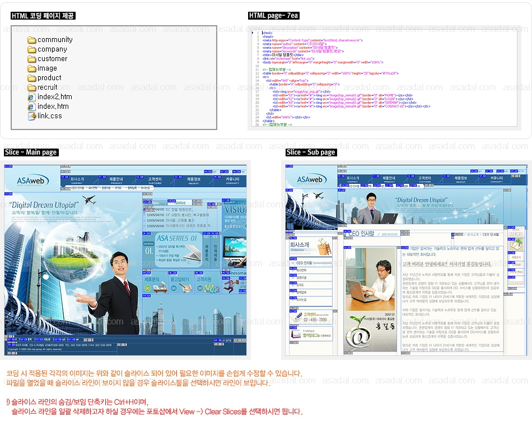Click the 'HTML page- 7ea' heading

point(273,16)
